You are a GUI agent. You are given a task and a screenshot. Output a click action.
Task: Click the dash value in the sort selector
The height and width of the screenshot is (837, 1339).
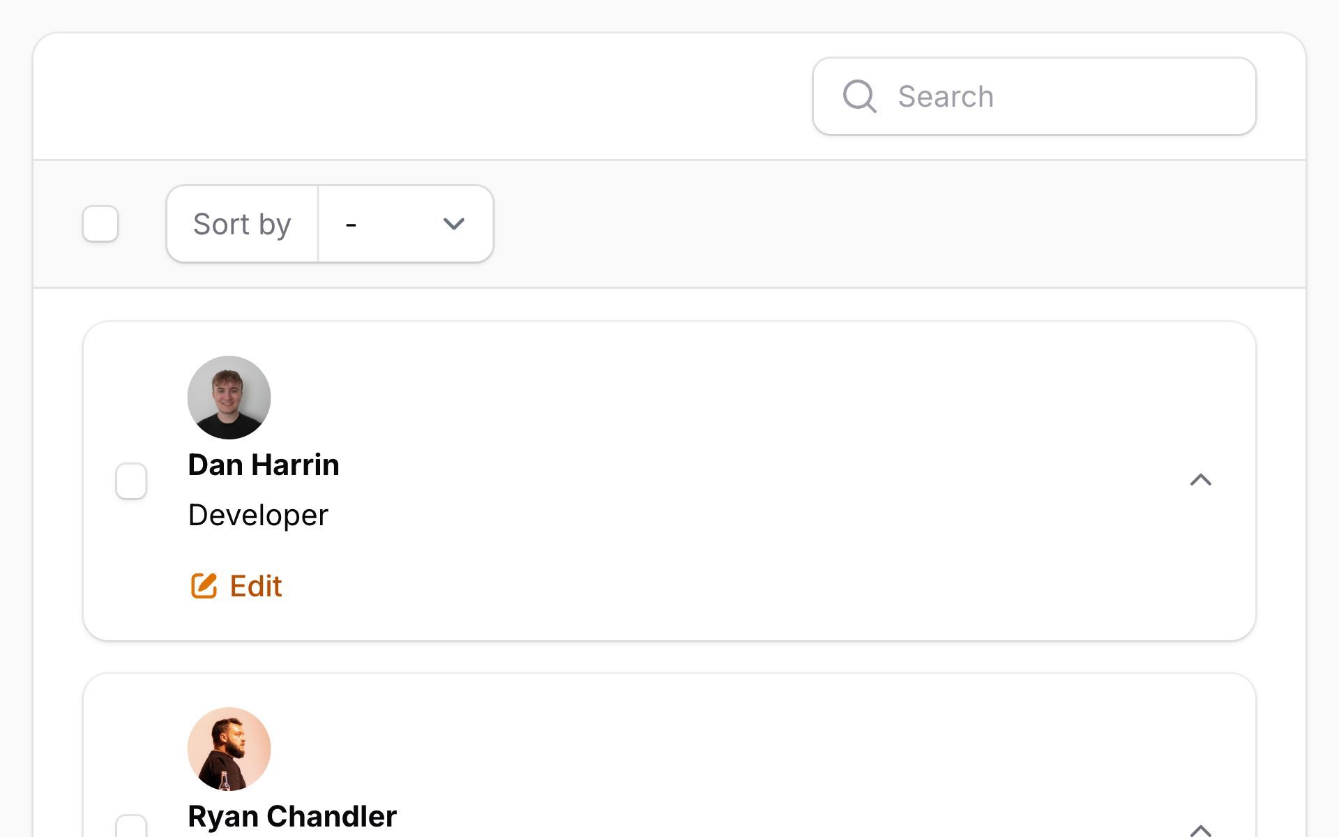(351, 224)
